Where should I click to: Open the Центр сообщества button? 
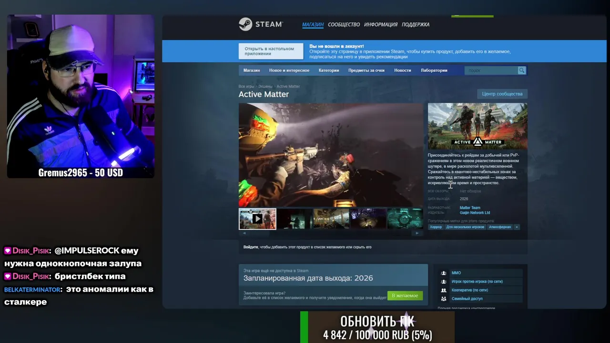(x=502, y=94)
